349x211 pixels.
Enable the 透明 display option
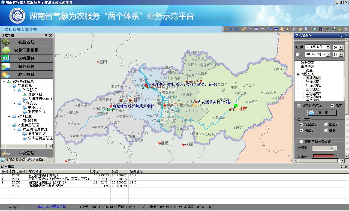click(x=326, y=130)
